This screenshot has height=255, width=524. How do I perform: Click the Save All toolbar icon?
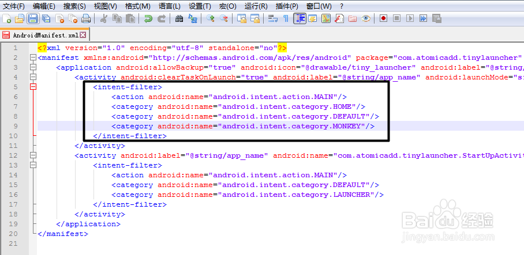coord(46,18)
